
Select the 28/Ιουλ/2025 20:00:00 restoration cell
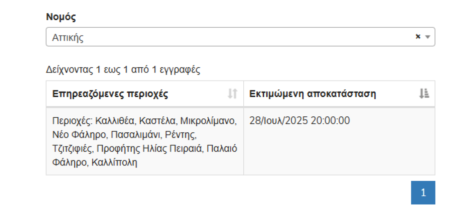pos(299,121)
